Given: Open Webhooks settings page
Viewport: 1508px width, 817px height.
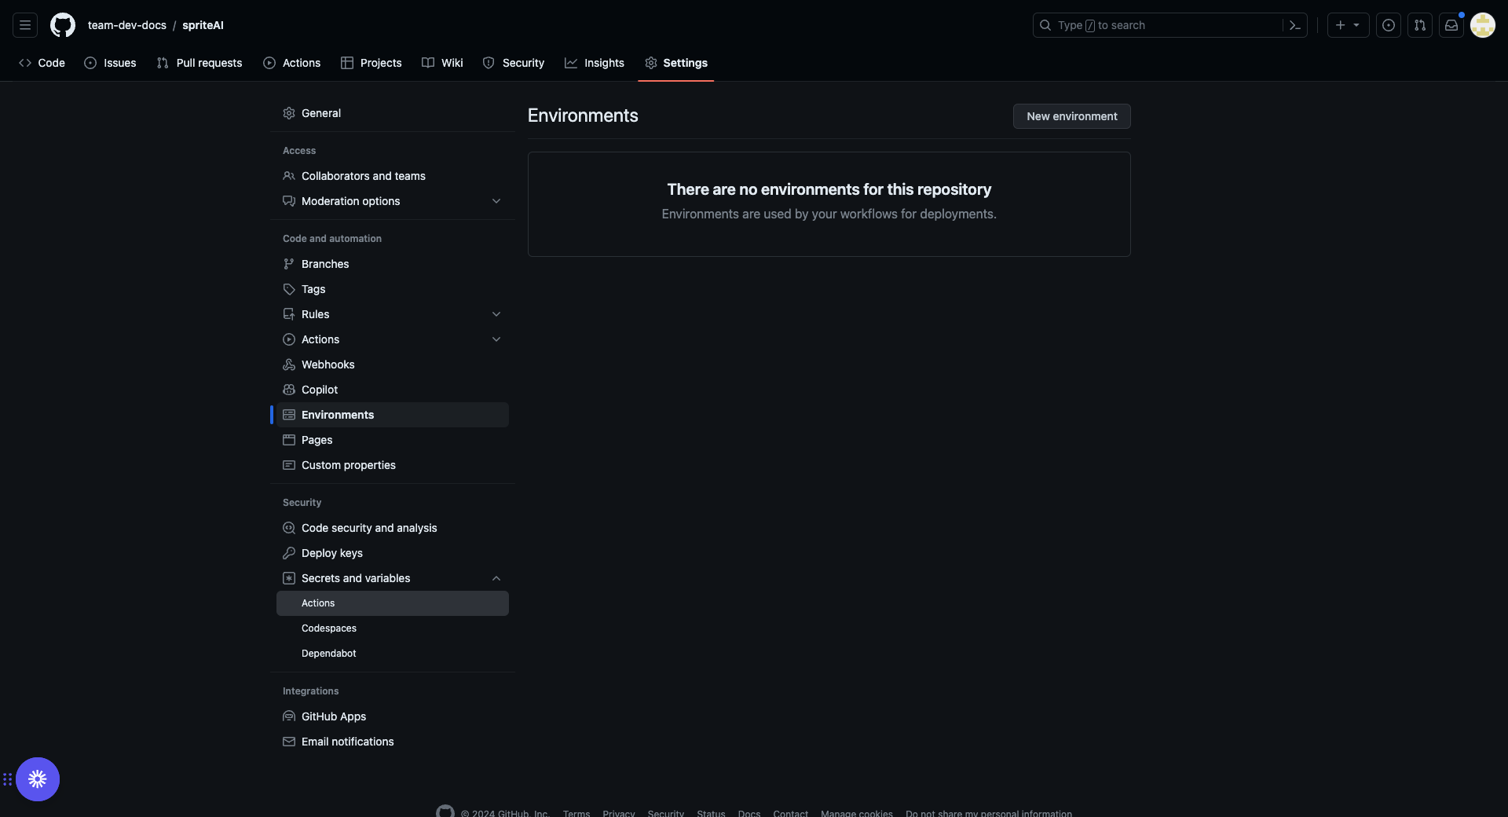Looking at the screenshot, I should pos(328,365).
